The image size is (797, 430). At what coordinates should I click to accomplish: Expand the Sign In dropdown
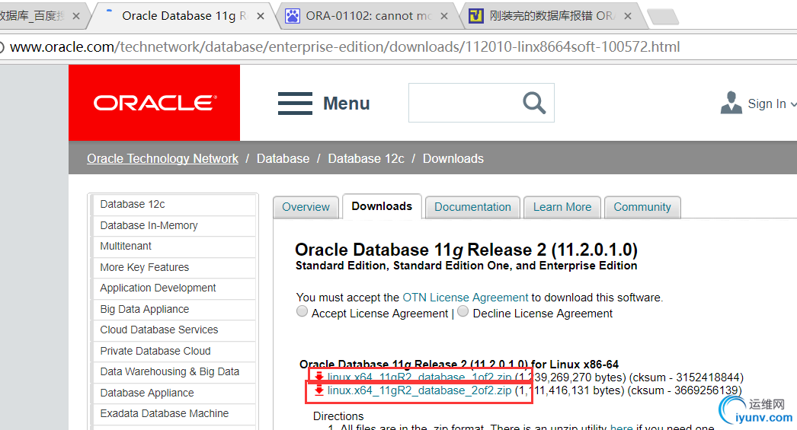tap(793, 104)
